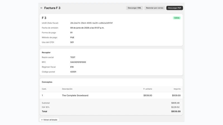
Task: Click the bold Total amount $939.00
Action: [x=176, y=111]
